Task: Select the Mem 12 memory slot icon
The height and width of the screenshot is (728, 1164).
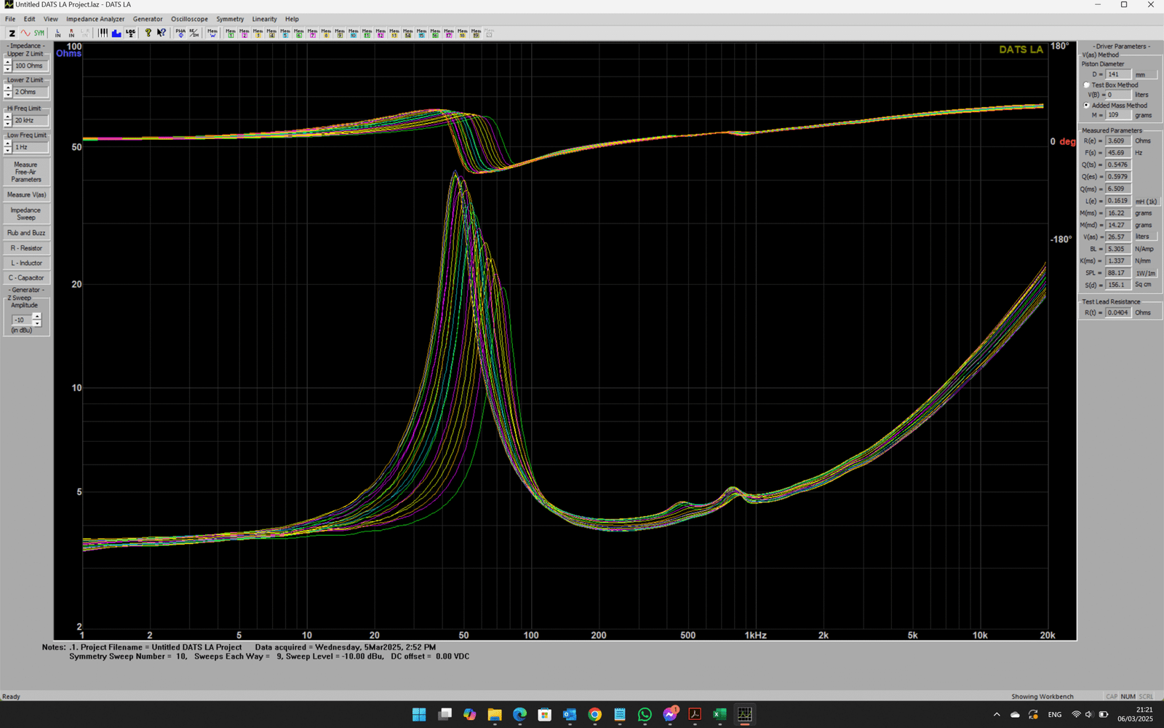Action: (x=380, y=33)
